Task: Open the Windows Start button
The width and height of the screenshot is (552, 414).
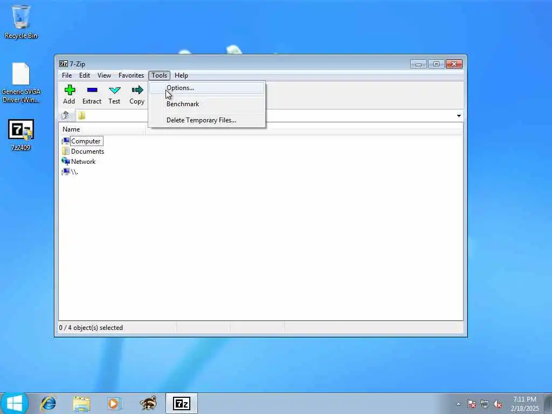Action: [15, 403]
